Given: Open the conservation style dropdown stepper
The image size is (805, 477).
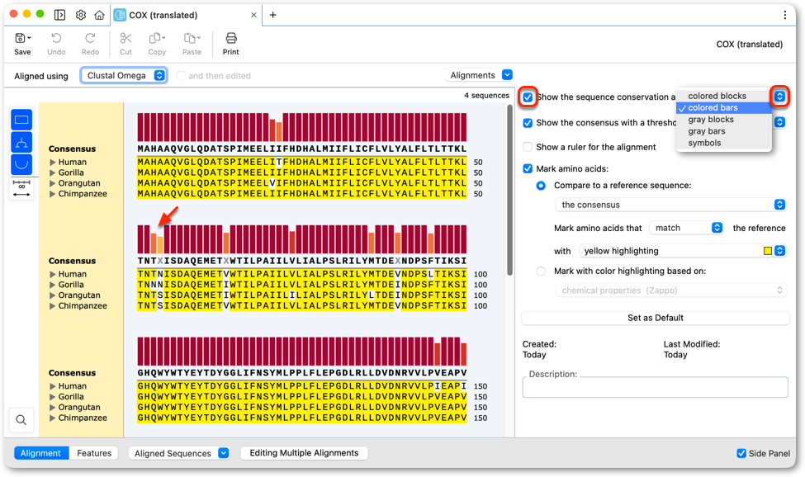Looking at the screenshot, I should 780,97.
